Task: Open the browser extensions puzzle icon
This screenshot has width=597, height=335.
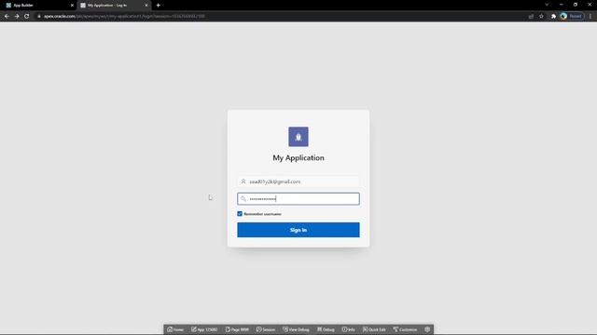Action: [x=553, y=17]
